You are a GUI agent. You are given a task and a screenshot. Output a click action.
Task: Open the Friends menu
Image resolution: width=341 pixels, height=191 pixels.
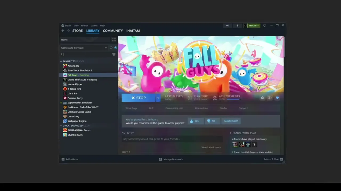tap(84, 25)
